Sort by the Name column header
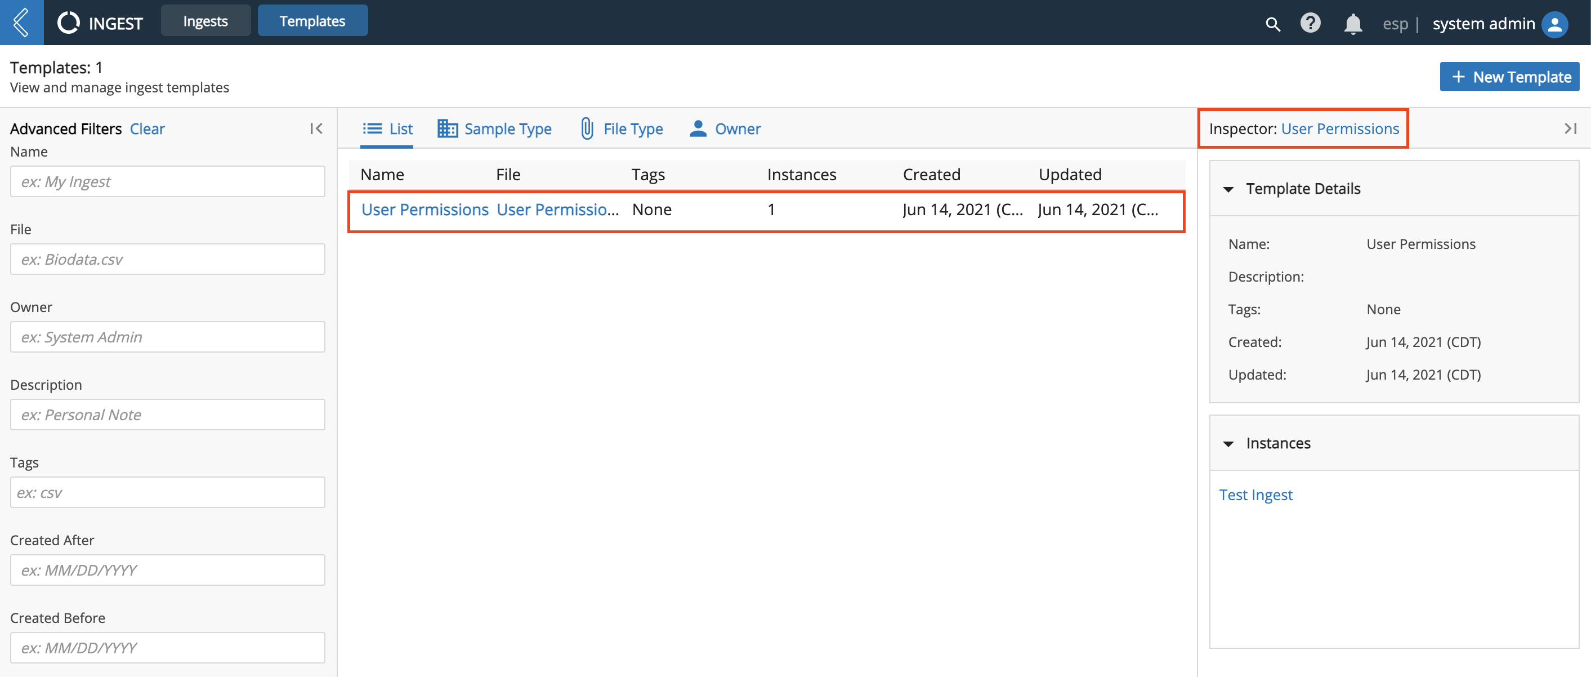 (x=382, y=175)
